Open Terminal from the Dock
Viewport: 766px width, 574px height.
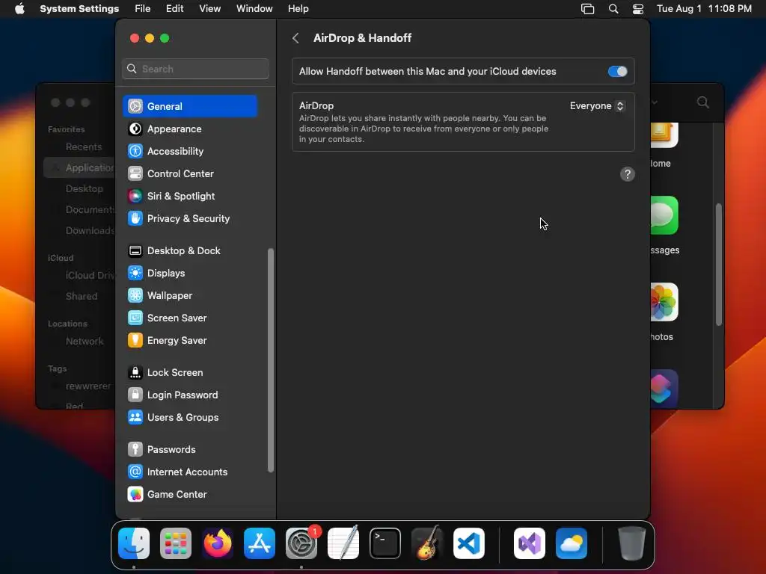pyautogui.click(x=385, y=543)
